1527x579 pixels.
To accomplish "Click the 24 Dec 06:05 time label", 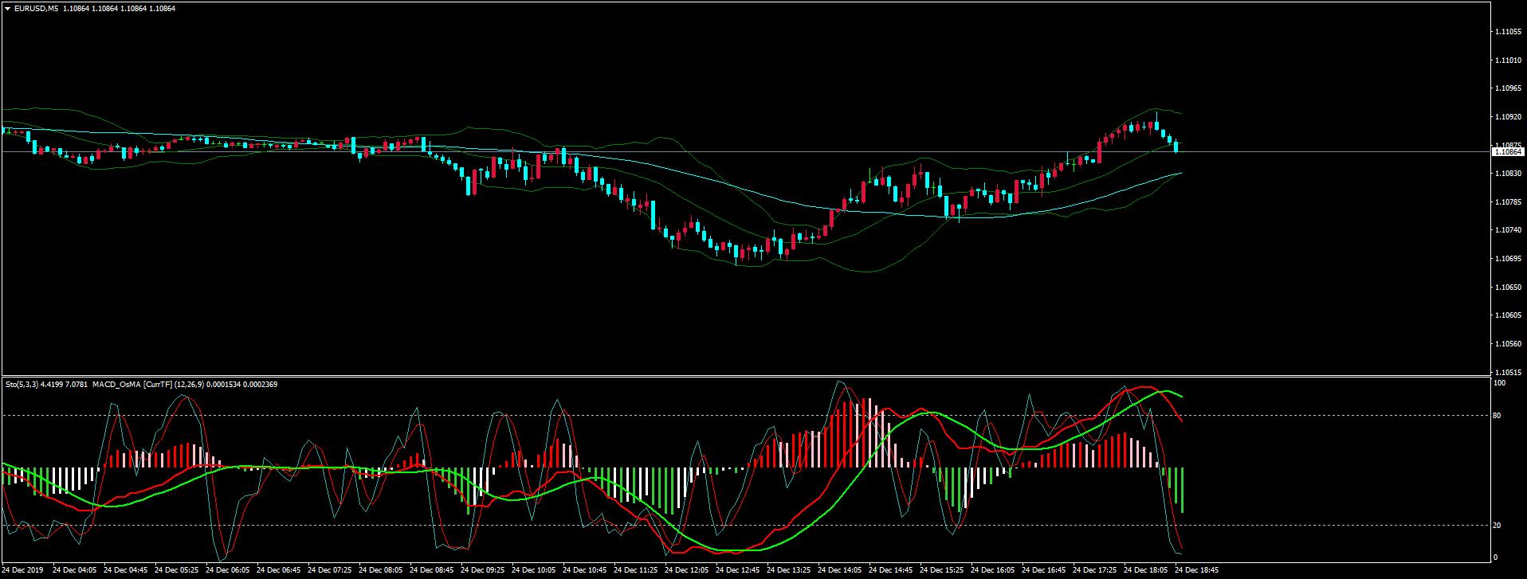I will pos(228,570).
